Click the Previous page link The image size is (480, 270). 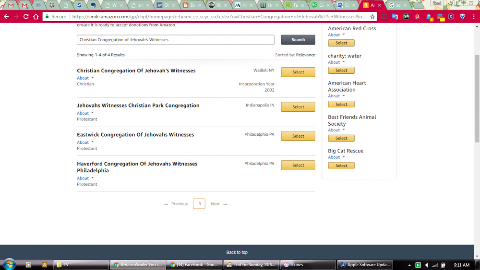176,204
